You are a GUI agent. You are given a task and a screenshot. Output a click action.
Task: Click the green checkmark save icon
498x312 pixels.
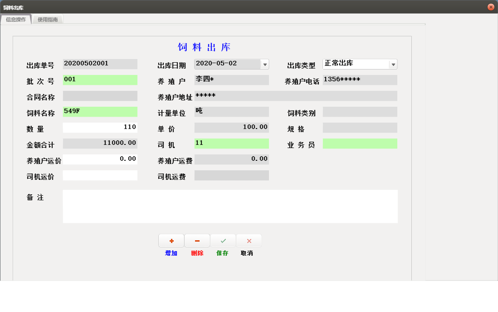(223, 241)
